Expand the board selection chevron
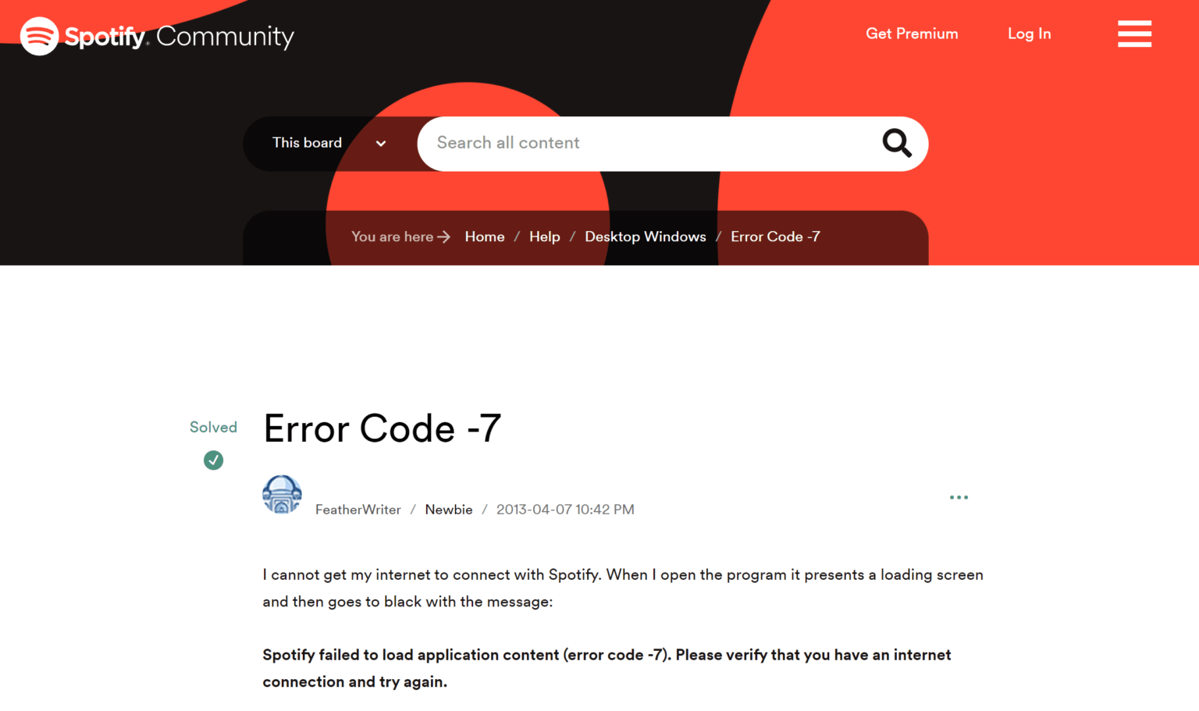This screenshot has height=711, width=1199. pos(380,144)
